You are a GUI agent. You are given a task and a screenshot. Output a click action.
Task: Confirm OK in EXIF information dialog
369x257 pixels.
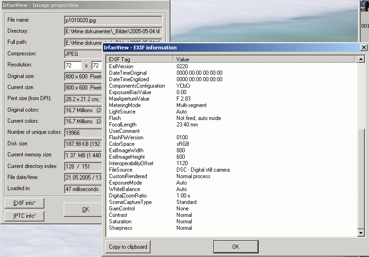pyautogui.click(x=236, y=246)
